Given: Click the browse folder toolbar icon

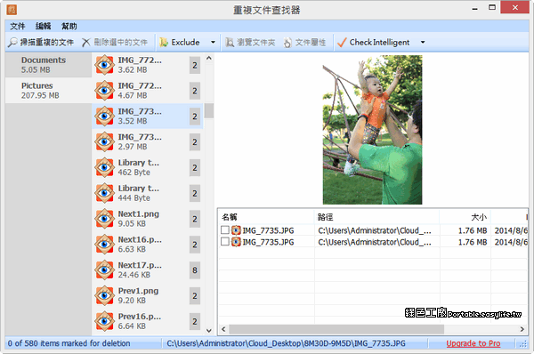Looking at the screenshot, I should tap(230, 42).
